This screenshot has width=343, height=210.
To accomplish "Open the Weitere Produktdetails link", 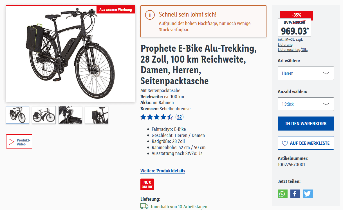I will click(x=163, y=171).
